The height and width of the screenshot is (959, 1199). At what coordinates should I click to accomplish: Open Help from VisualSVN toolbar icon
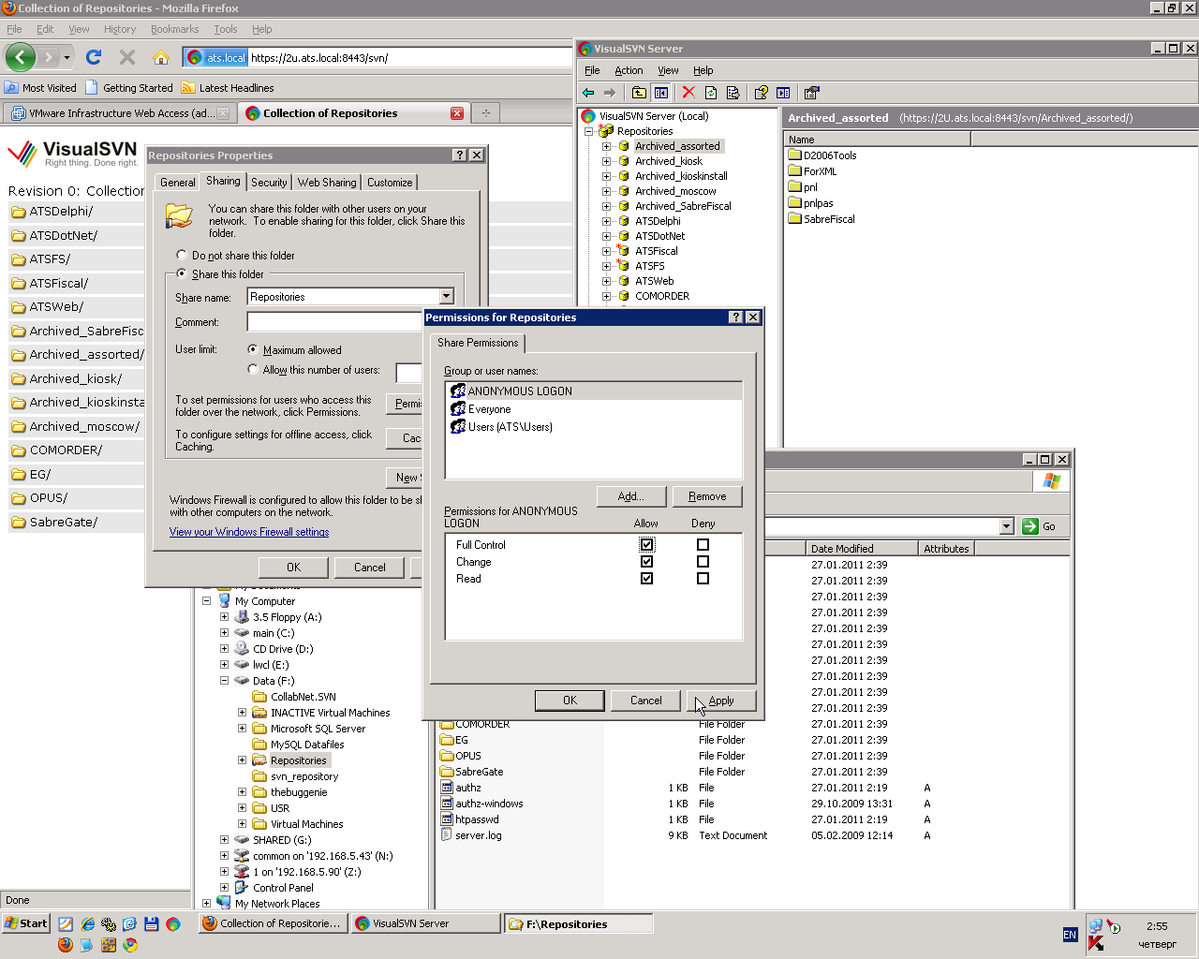tap(761, 93)
